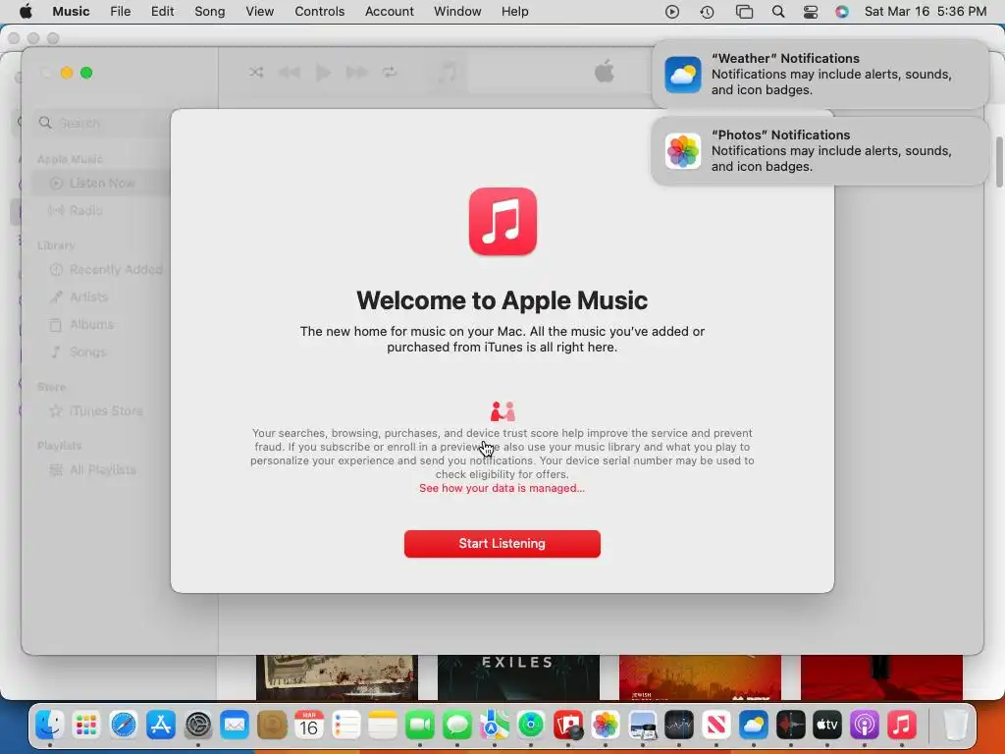
Task: Open the Music menu in the menu bar
Action: [x=71, y=12]
